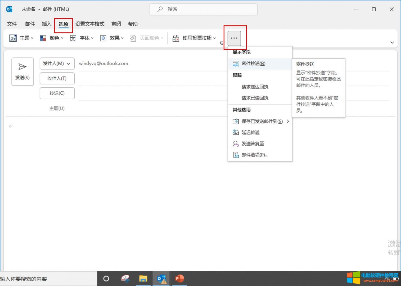Open the 文件 menu
401x286 pixels.
click(x=12, y=24)
